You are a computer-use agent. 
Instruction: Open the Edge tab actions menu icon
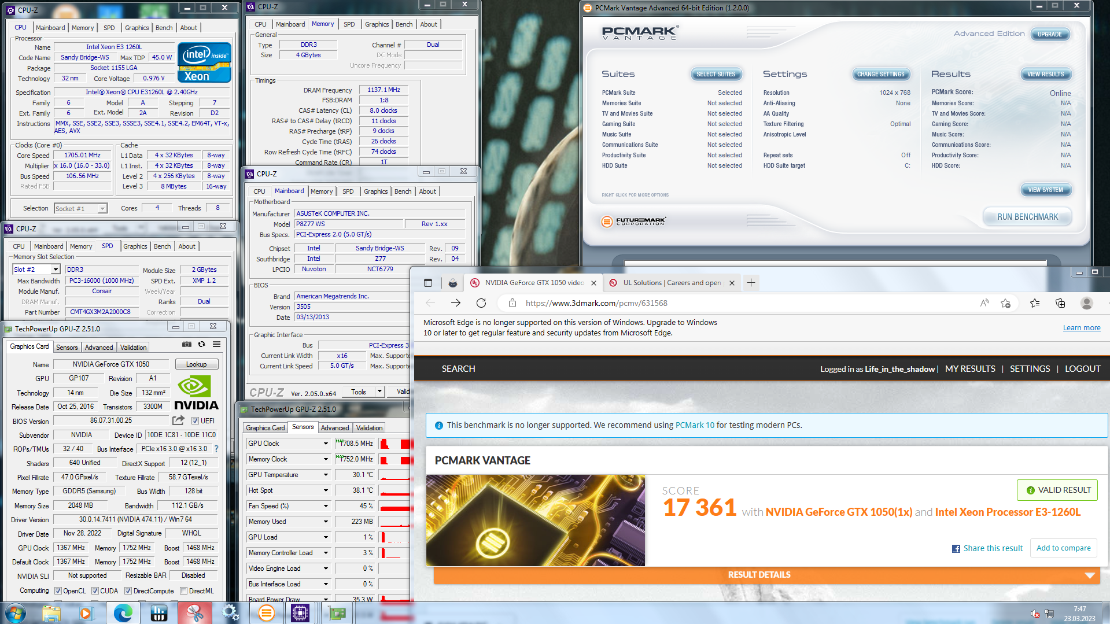click(x=428, y=283)
